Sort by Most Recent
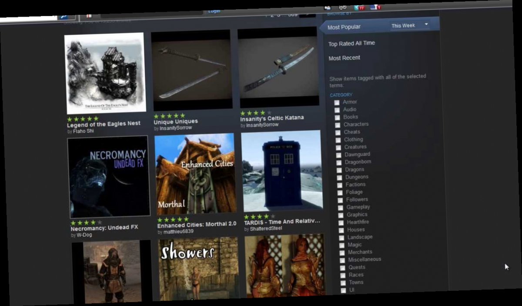The height and width of the screenshot is (306, 522). click(x=344, y=58)
